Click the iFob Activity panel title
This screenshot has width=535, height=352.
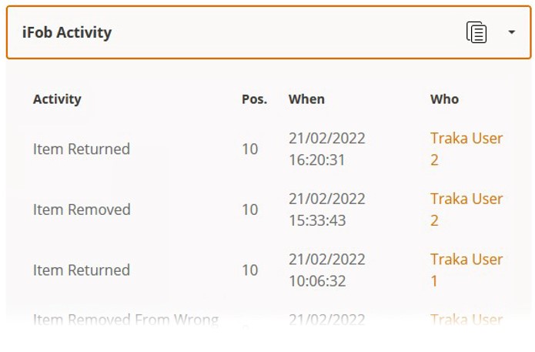tap(67, 32)
